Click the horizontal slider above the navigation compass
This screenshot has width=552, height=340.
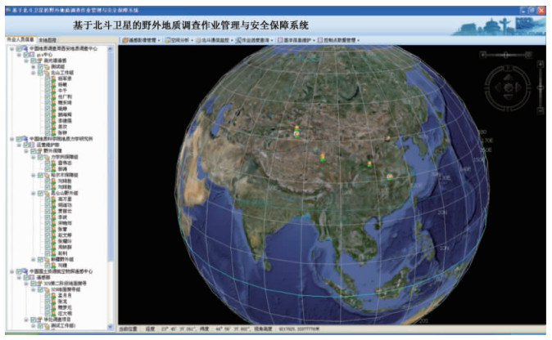(x=506, y=55)
